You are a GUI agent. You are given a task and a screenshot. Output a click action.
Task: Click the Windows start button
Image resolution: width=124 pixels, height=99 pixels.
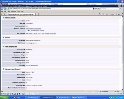click(x=4, y=97)
